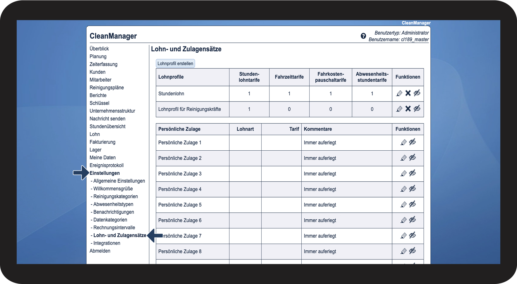Edit Persönliche Zulage 5
Viewport: 517px width, 284px height.
tap(403, 204)
